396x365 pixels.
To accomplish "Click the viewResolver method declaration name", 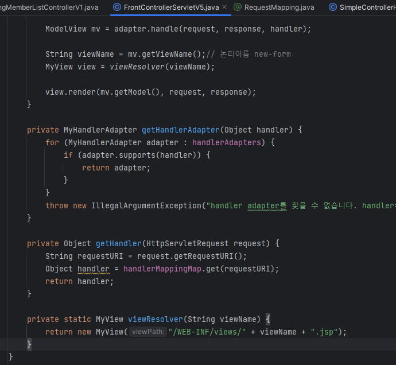I will pos(156,319).
